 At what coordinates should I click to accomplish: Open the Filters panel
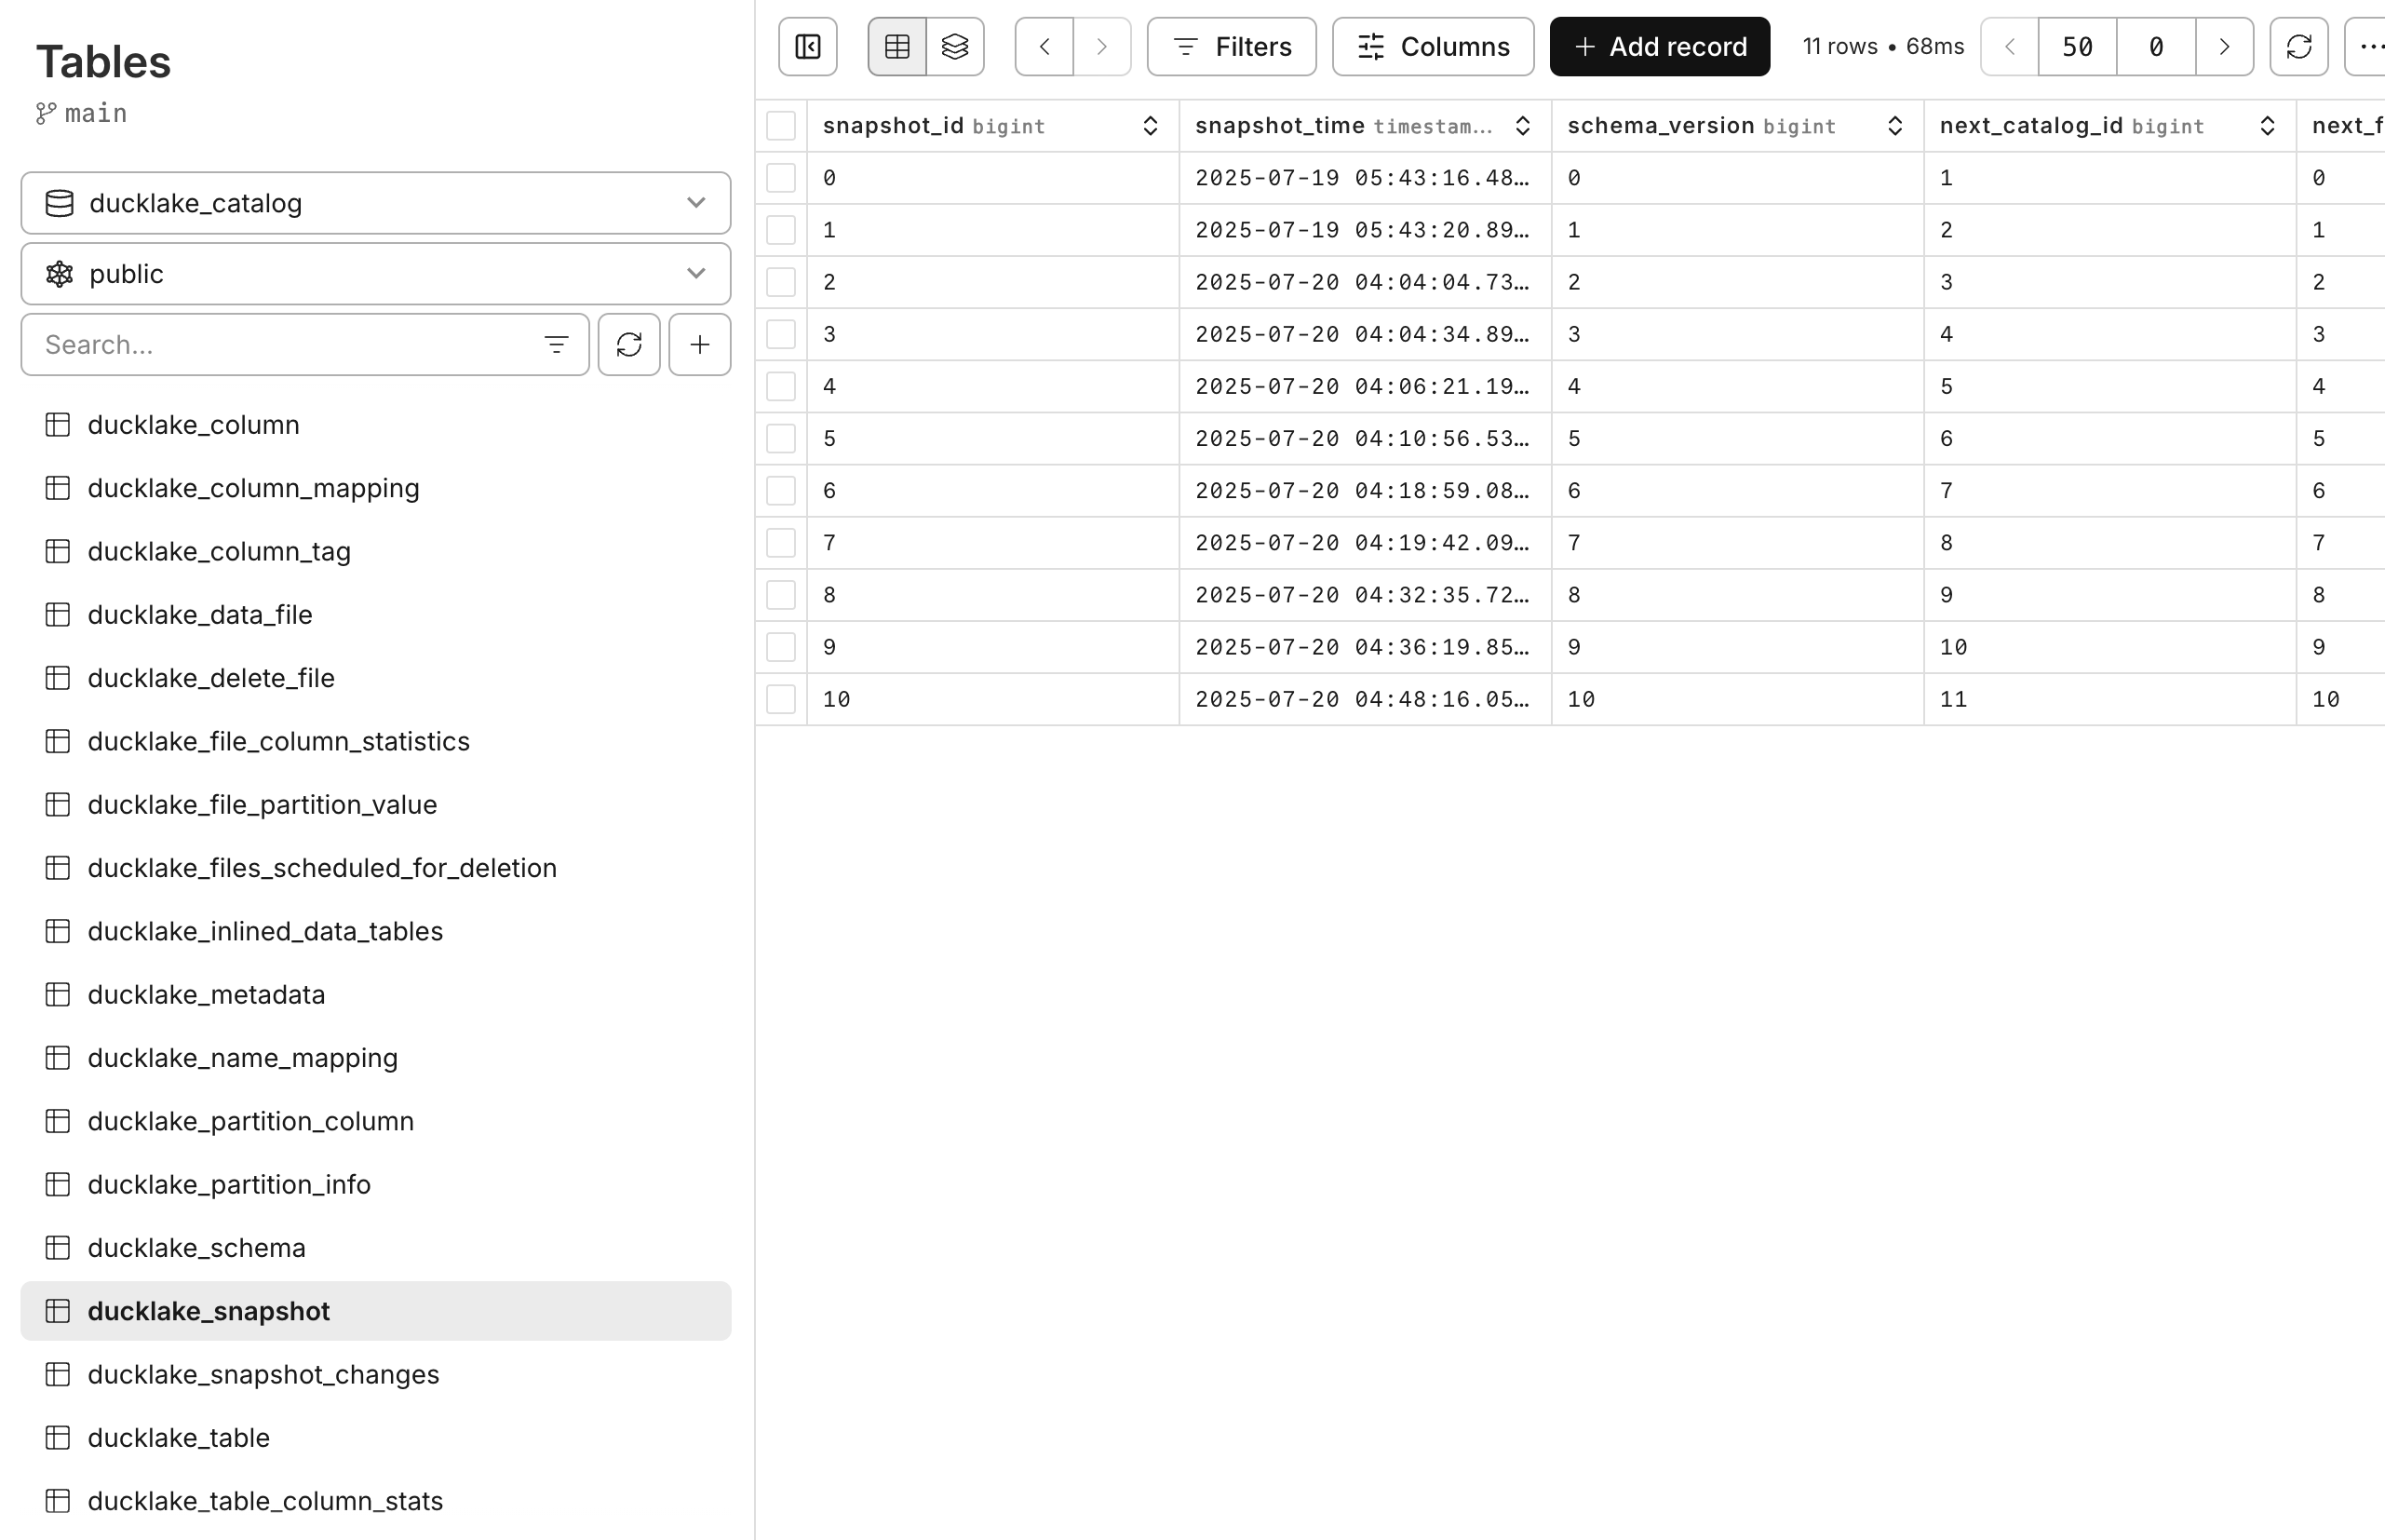coord(1231,46)
